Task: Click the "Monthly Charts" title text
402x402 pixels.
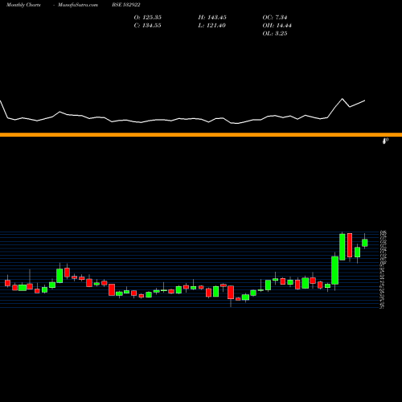Action: point(23,5)
